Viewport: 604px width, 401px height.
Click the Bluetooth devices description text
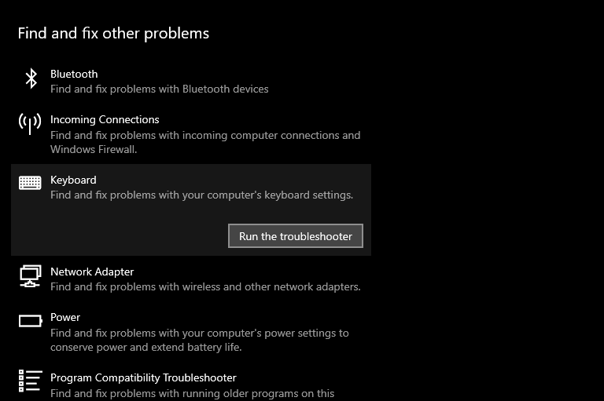click(160, 89)
